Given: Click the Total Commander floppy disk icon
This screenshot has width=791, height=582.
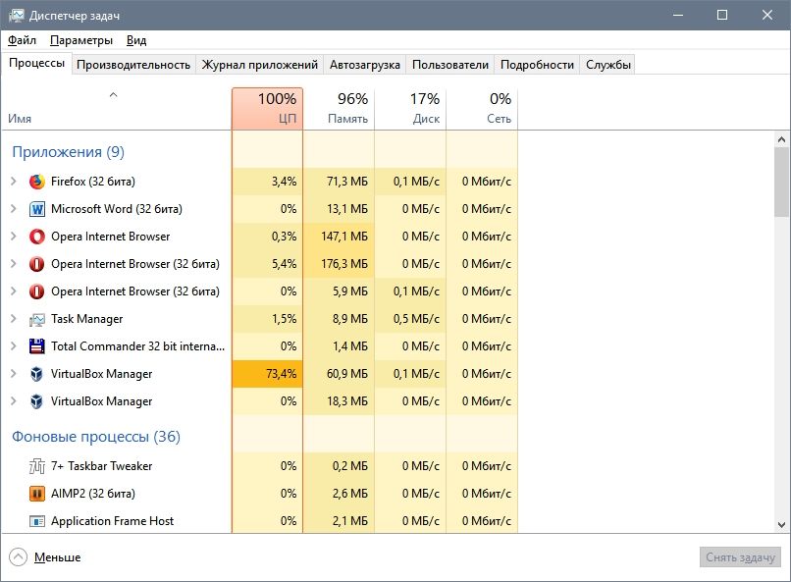Looking at the screenshot, I should (37, 346).
